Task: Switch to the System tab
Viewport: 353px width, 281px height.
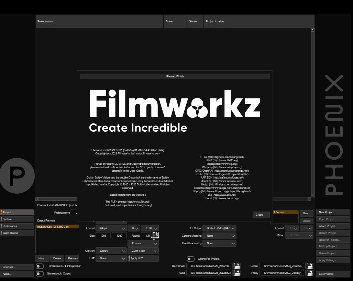Action: point(17,219)
